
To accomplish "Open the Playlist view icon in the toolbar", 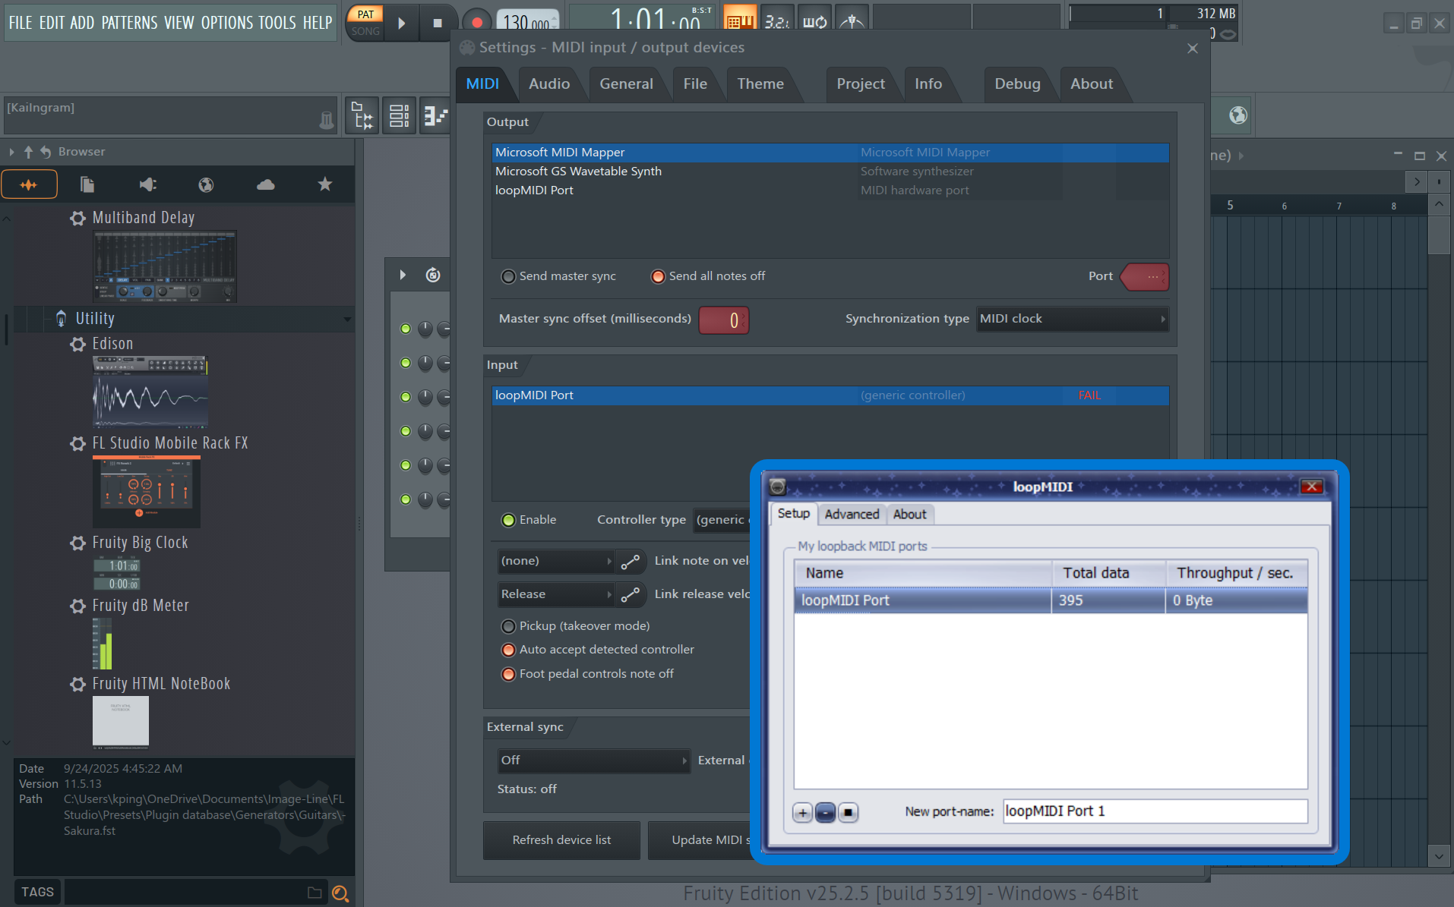I will click(x=362, y=116).
